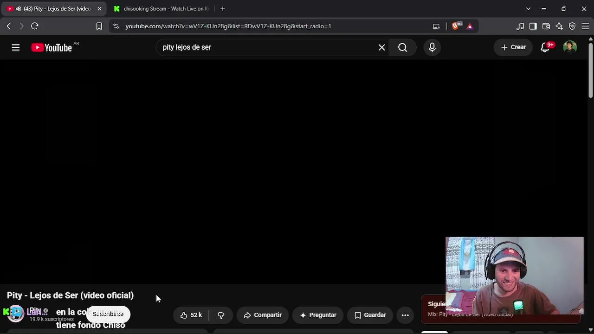Click the video title Pity - Lejos de Ser
Screen dimensions: 594x334
click(70, 295)
